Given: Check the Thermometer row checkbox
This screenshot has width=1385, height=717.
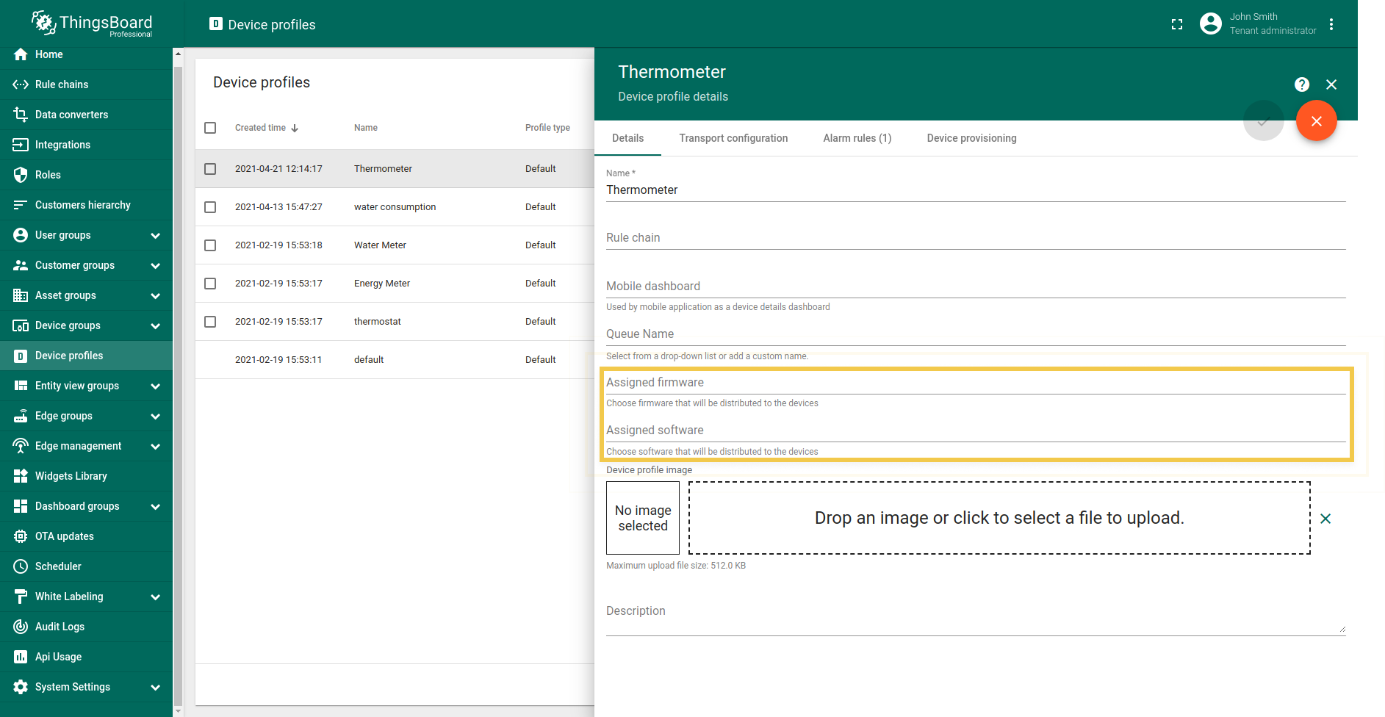Looking at the screenshot, I should [210, 169].
